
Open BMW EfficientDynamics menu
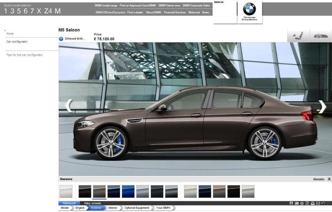coord(110,12)
